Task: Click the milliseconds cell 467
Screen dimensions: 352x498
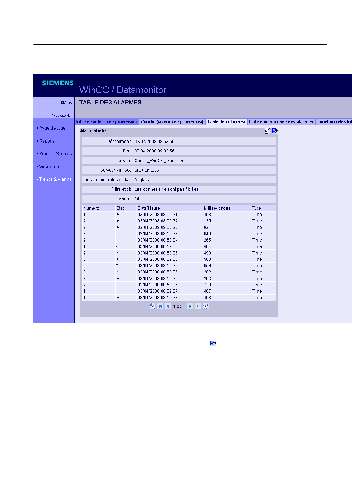Action: tap(207, 291)
